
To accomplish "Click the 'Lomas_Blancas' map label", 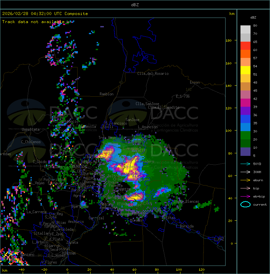I will tap(186, 201).
